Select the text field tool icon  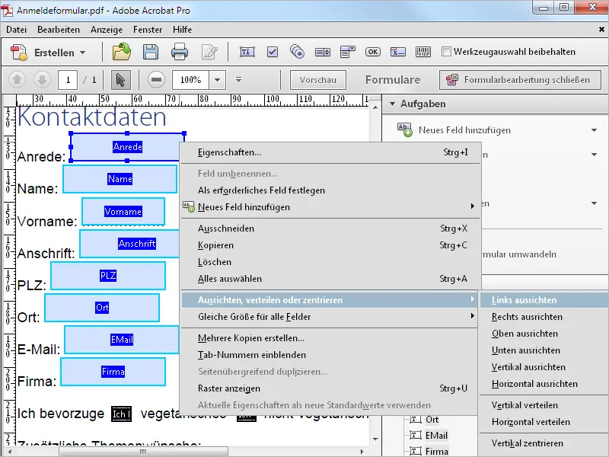click(x=247, y=52)
